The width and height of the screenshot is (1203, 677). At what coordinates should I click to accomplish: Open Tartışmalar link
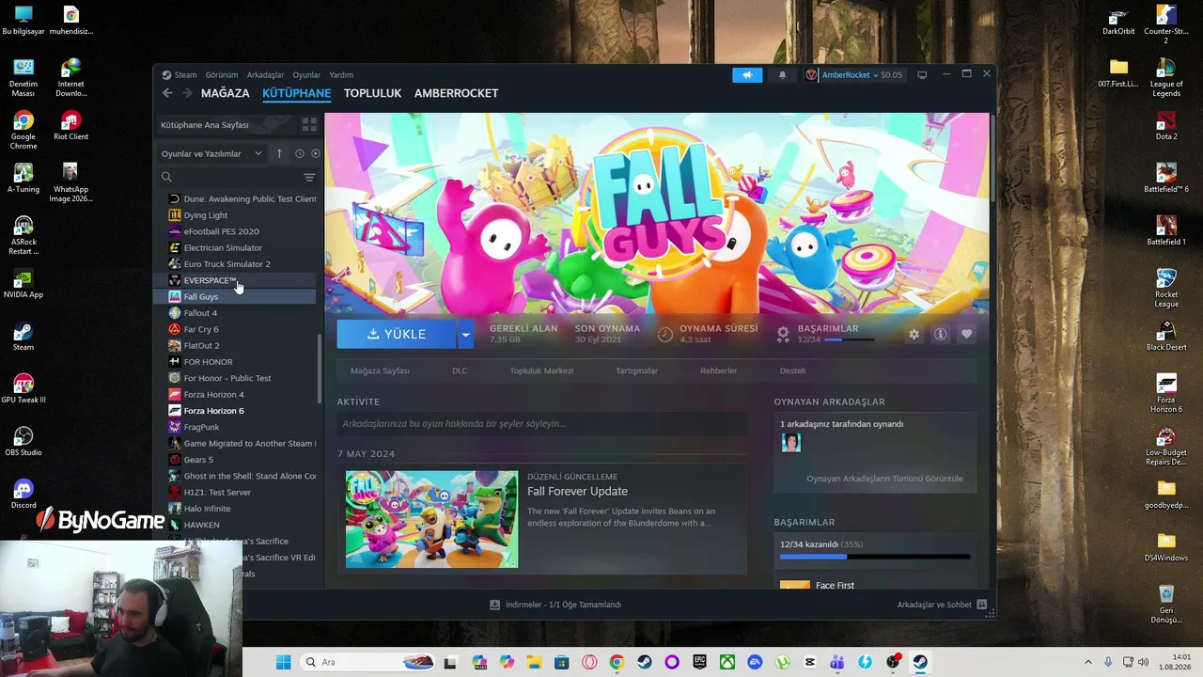point(636,370)
